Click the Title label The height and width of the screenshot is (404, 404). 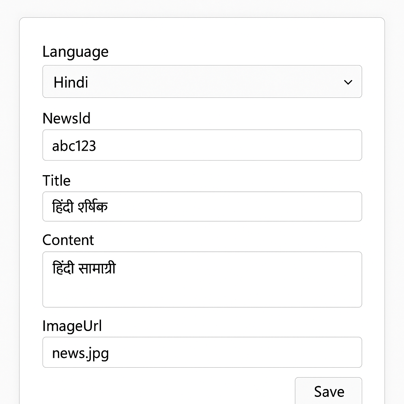coord(56,180)
